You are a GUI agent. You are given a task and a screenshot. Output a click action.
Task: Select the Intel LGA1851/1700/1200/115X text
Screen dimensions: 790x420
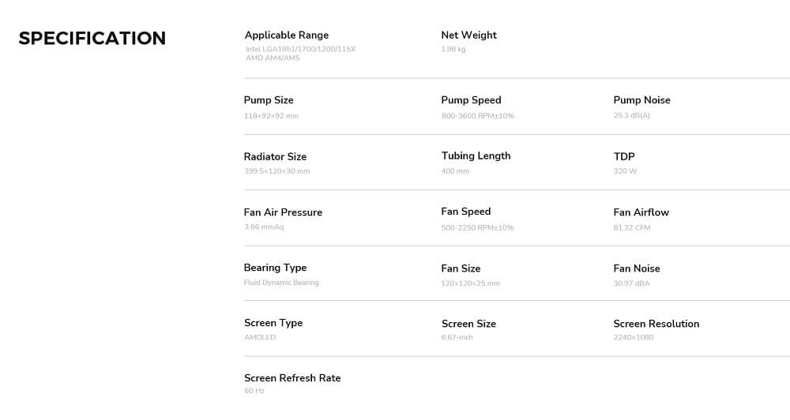click(x=300, y=49)
